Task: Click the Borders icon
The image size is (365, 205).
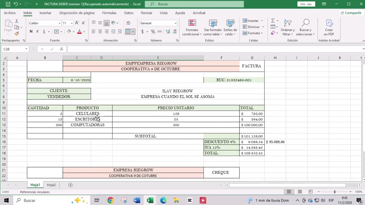Action: 56,32
